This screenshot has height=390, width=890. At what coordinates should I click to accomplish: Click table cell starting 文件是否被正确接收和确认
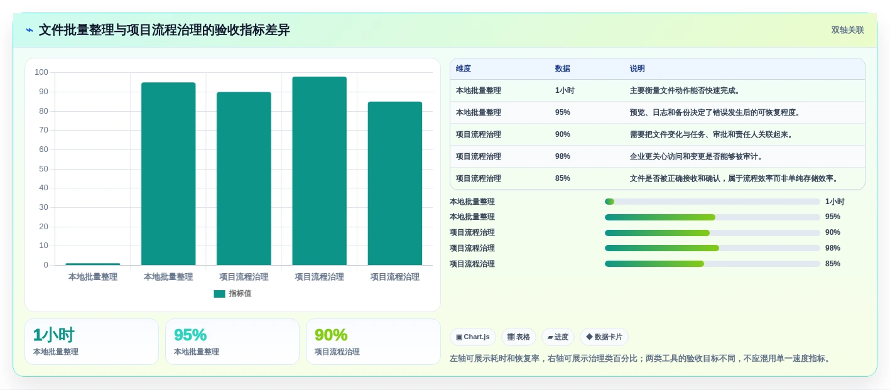tap(744, 178)
